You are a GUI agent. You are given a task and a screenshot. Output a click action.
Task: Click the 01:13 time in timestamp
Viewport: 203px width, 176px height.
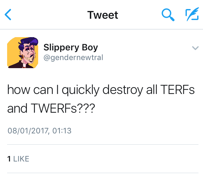click(x=62, y=131)
